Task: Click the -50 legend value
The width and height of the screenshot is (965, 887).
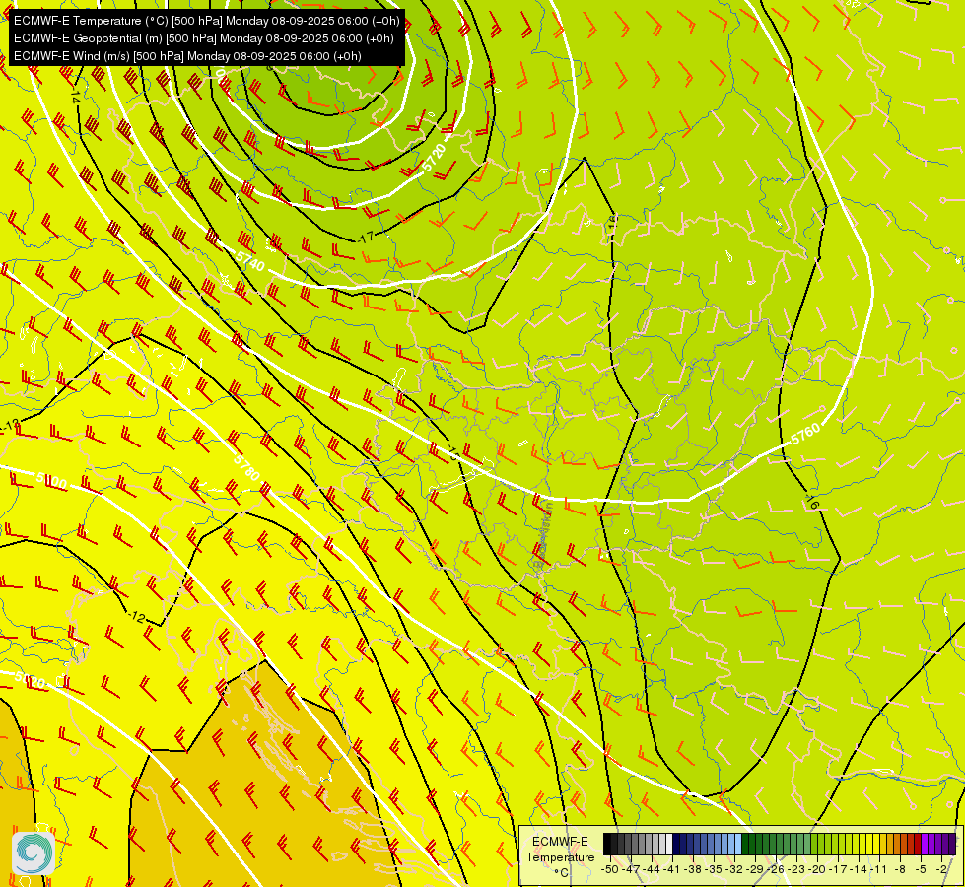Action: (x=609, y=869)
